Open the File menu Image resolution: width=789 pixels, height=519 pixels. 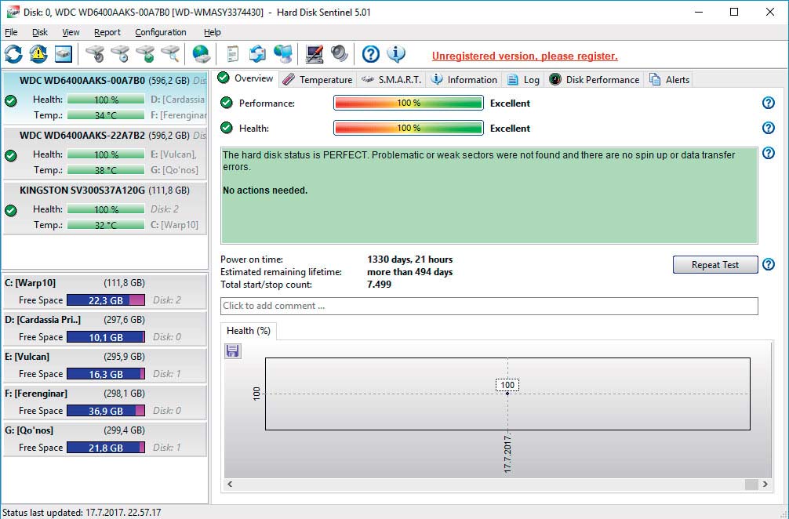pyautogui.click(x=11, y=32)
